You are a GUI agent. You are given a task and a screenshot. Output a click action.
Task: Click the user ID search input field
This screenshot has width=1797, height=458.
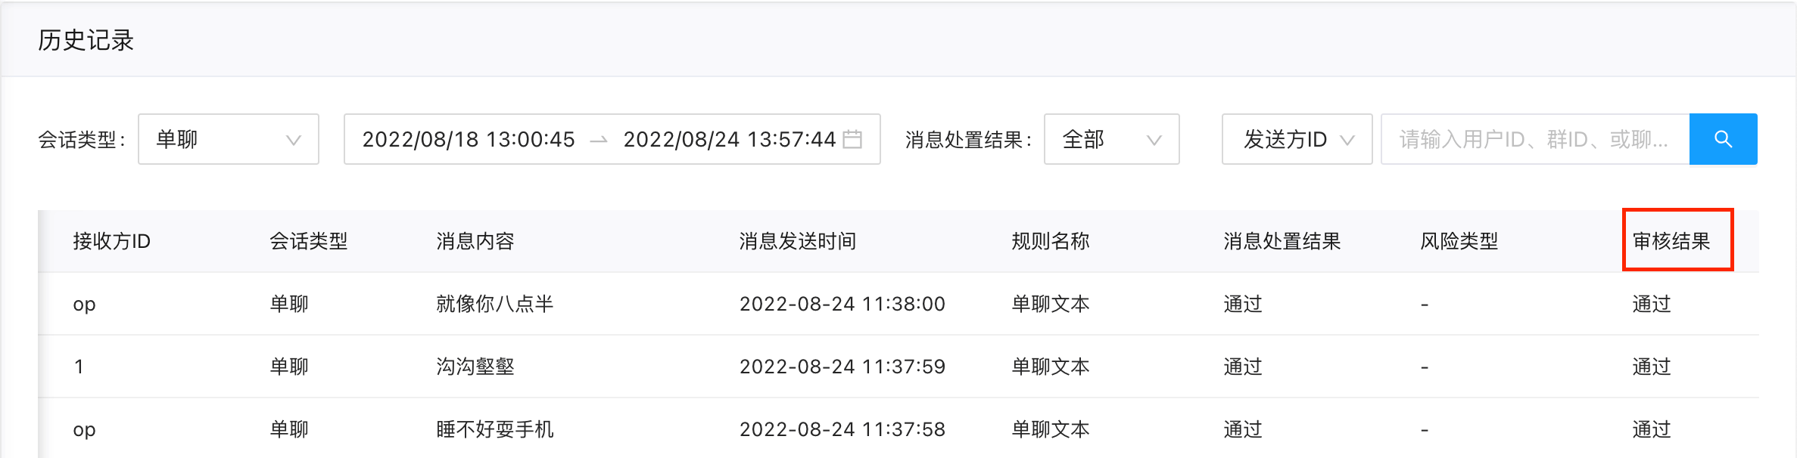1535,139
